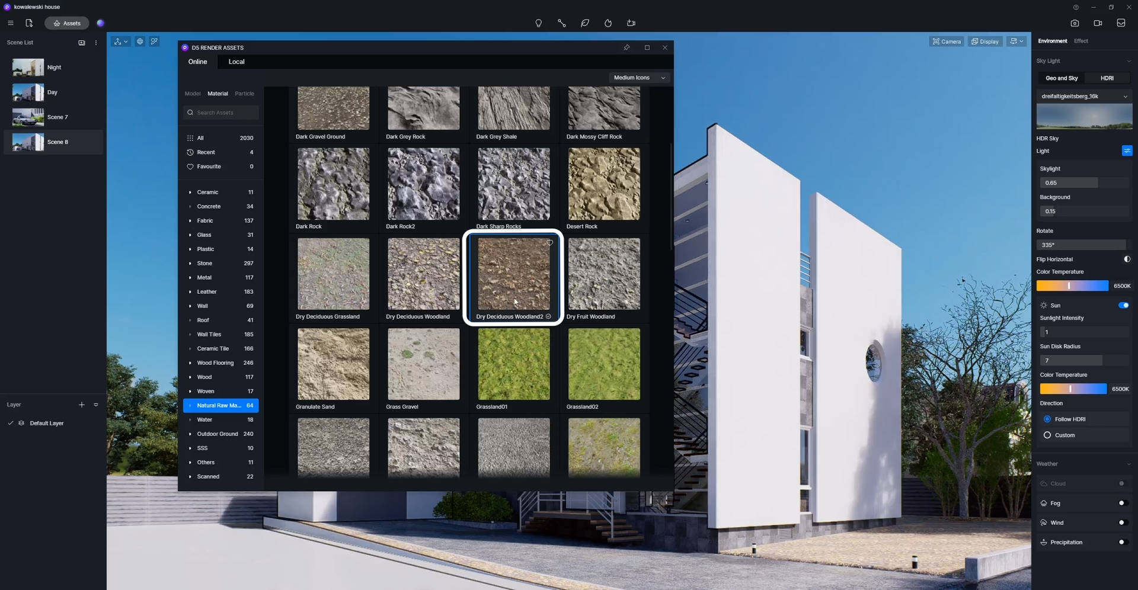The height and width of the screenshot is (590, 1138).
Task: Favourite the Dry Deciduous Woodland2 heart icon
Action: click(x=549, y=243)
